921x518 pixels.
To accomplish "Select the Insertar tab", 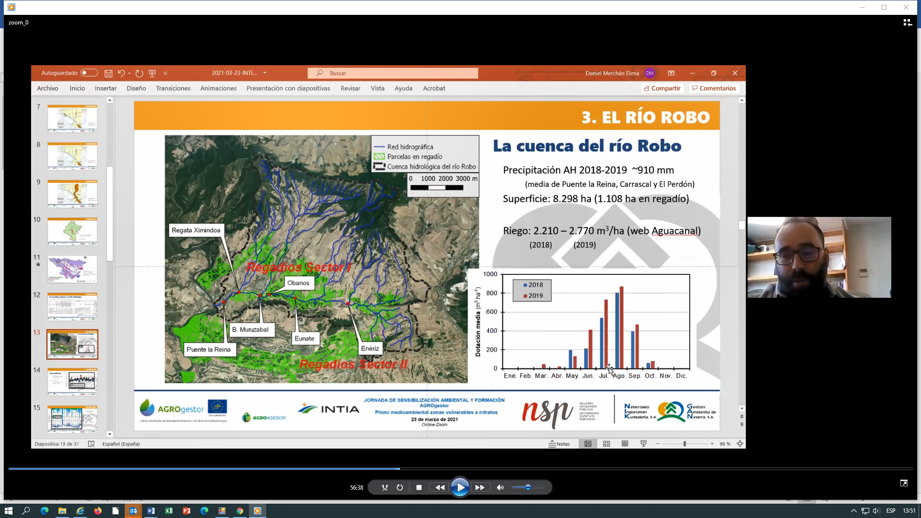I will pos(106,88).
